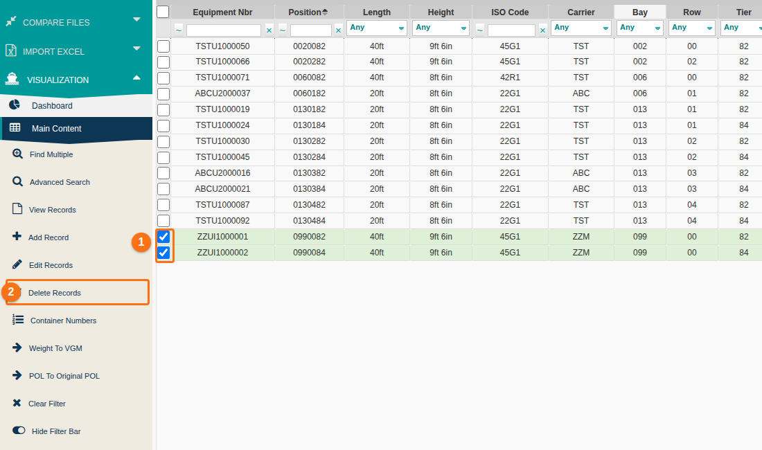Uncheck the row for ZZUI1000002
The width and height of the screenshot is (762, 450).
pos(163,253)
